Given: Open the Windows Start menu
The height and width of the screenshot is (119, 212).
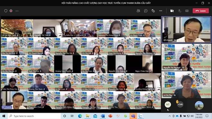Looking at the screenshot, I should point(4,116).
